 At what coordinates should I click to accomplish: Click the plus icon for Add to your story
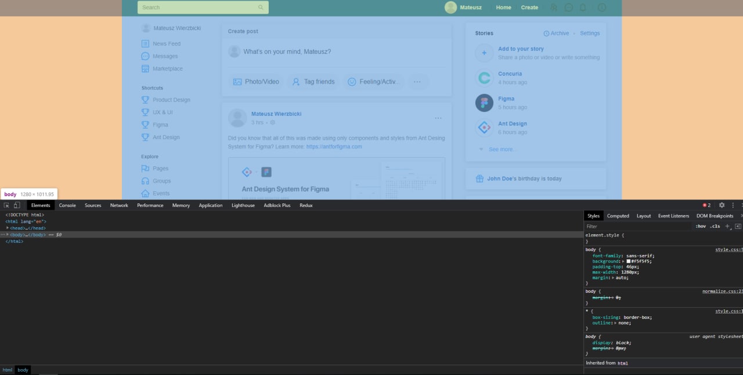(x=484, y=53)
